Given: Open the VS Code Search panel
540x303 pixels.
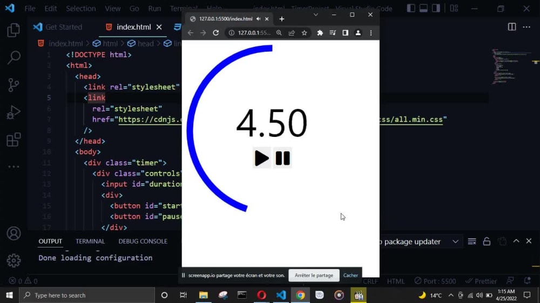Looking at the screenshot, I should point(13,58).
